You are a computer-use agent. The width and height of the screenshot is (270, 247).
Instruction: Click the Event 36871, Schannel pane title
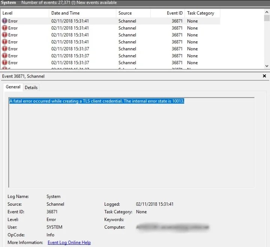pyautogui.click(x=23, y=76)
